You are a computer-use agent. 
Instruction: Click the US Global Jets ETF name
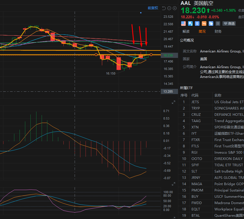click(229, 102)
